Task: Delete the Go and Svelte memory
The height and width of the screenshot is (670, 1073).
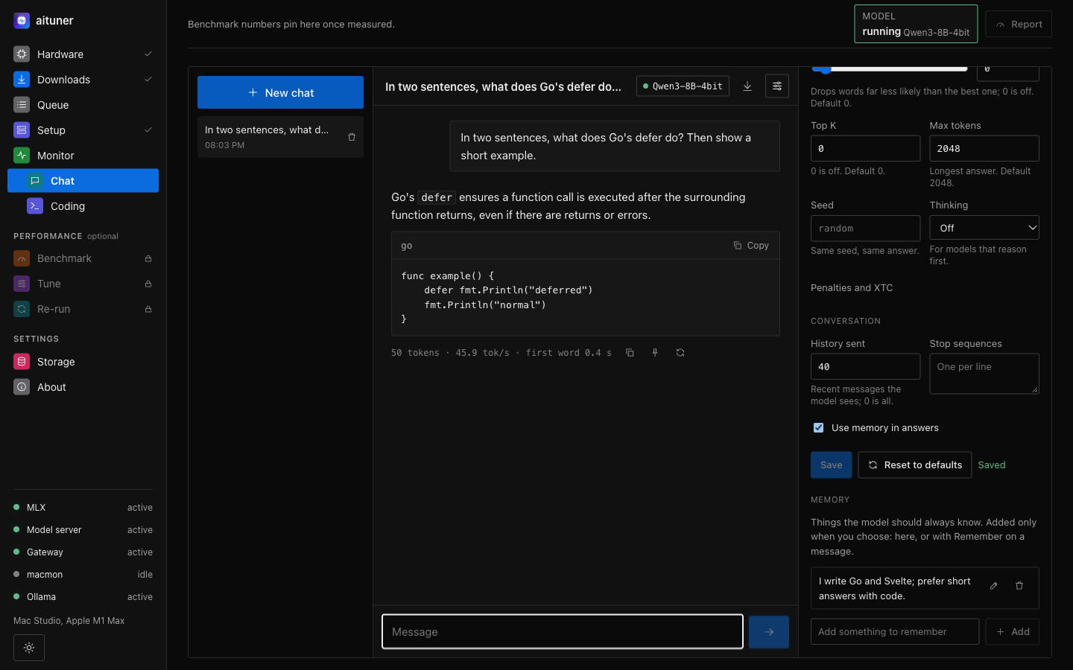Action: [x=1019, y=586]
